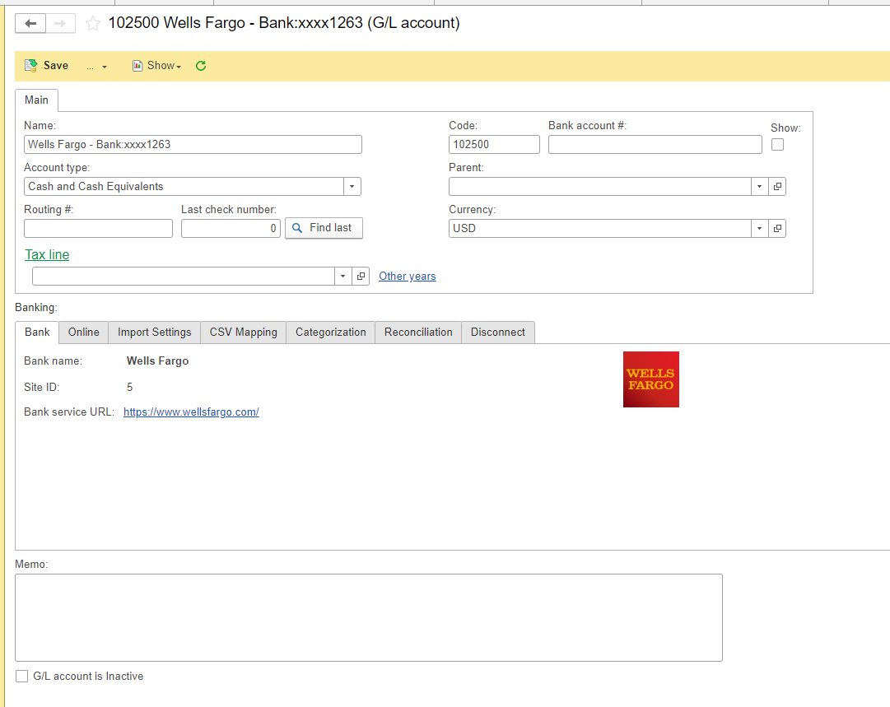
Task: Switch to the CSV Mapping tab
Action: coord(244,333)
